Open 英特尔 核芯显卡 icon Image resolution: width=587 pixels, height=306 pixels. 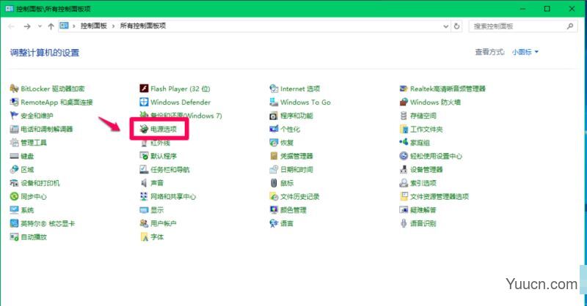point(14,223)
